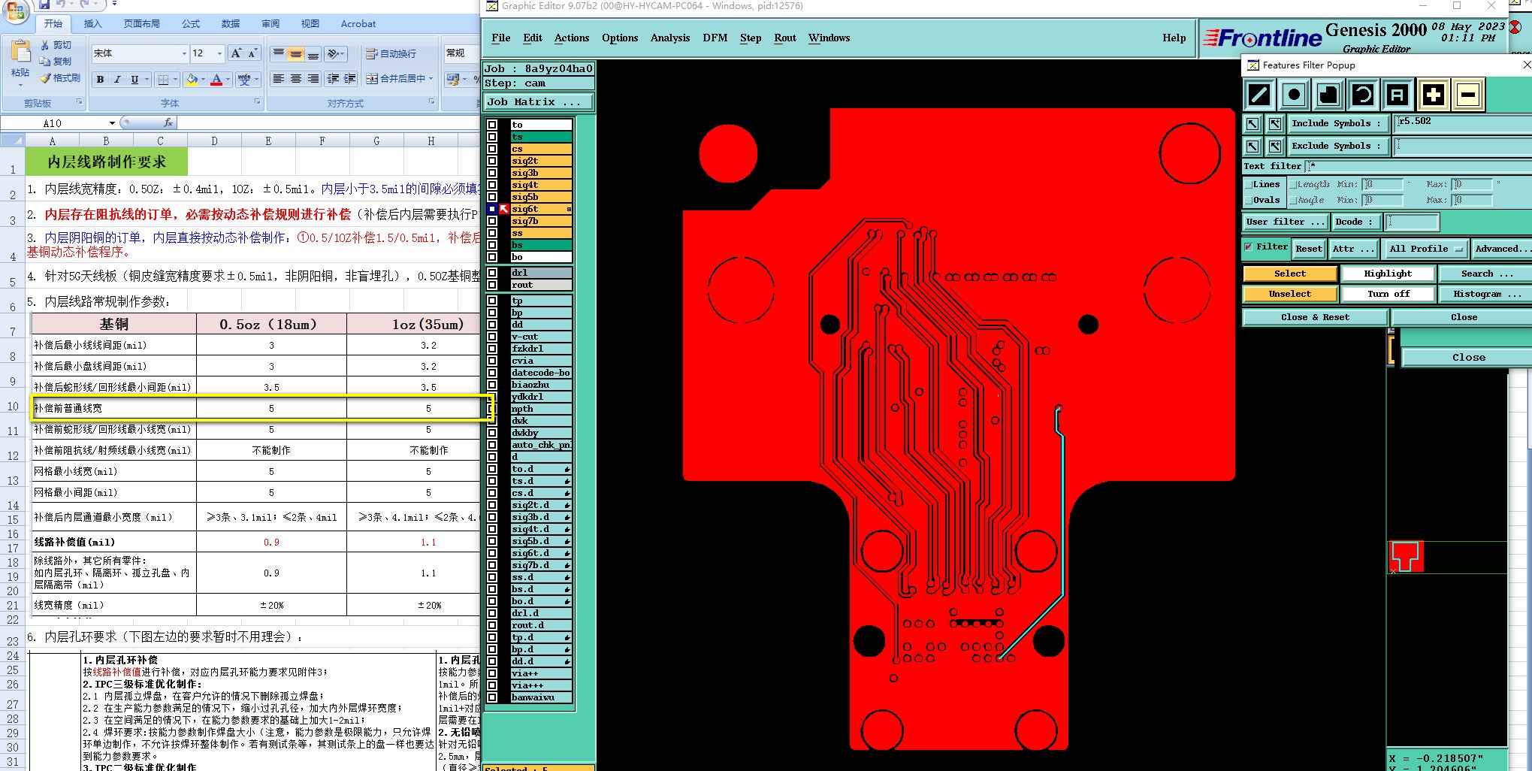Click the insert function fx icon
The height and width of the screenshot is (771, 1532).
[168, 122]
